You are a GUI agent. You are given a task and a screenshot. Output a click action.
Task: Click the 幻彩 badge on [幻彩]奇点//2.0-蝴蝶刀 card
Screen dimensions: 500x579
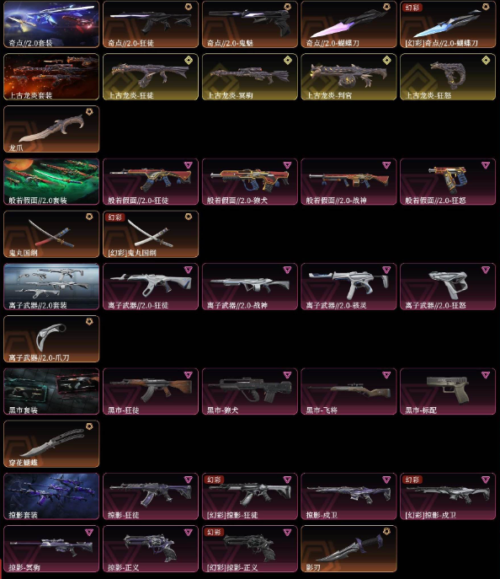click(412, 8)
